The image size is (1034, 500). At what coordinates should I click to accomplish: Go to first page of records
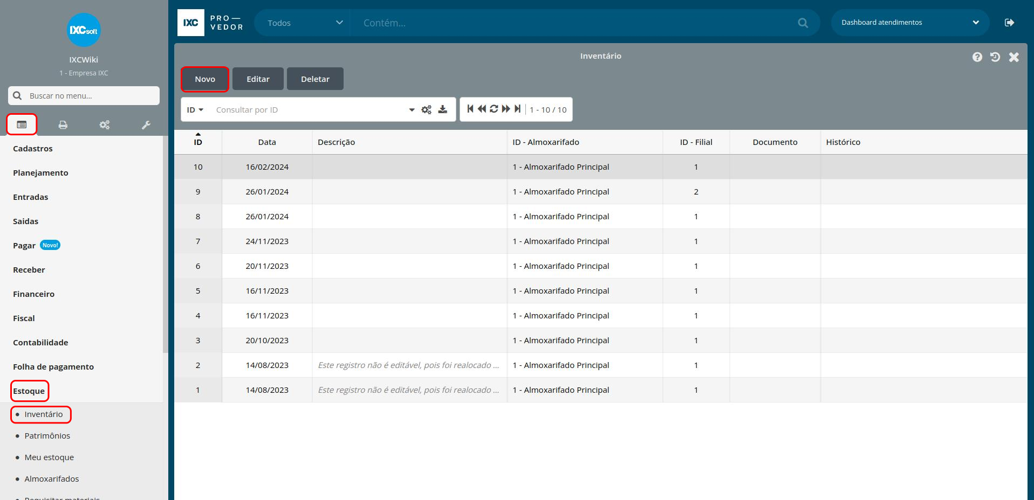click(x=470, y=109)
